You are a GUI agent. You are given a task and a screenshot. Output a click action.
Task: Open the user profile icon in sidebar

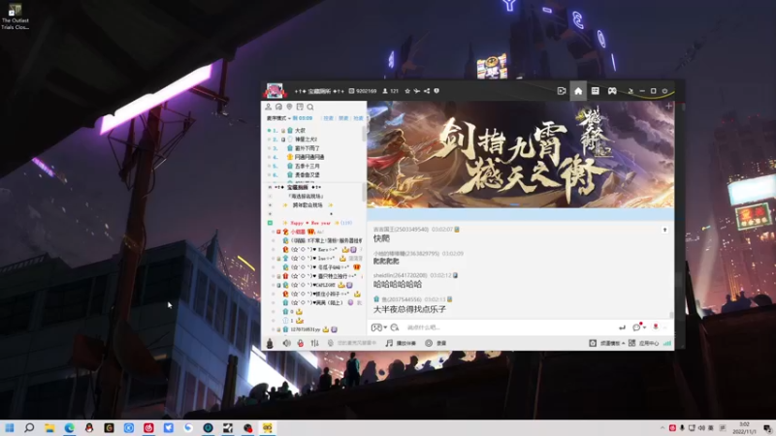click(269, 107)
